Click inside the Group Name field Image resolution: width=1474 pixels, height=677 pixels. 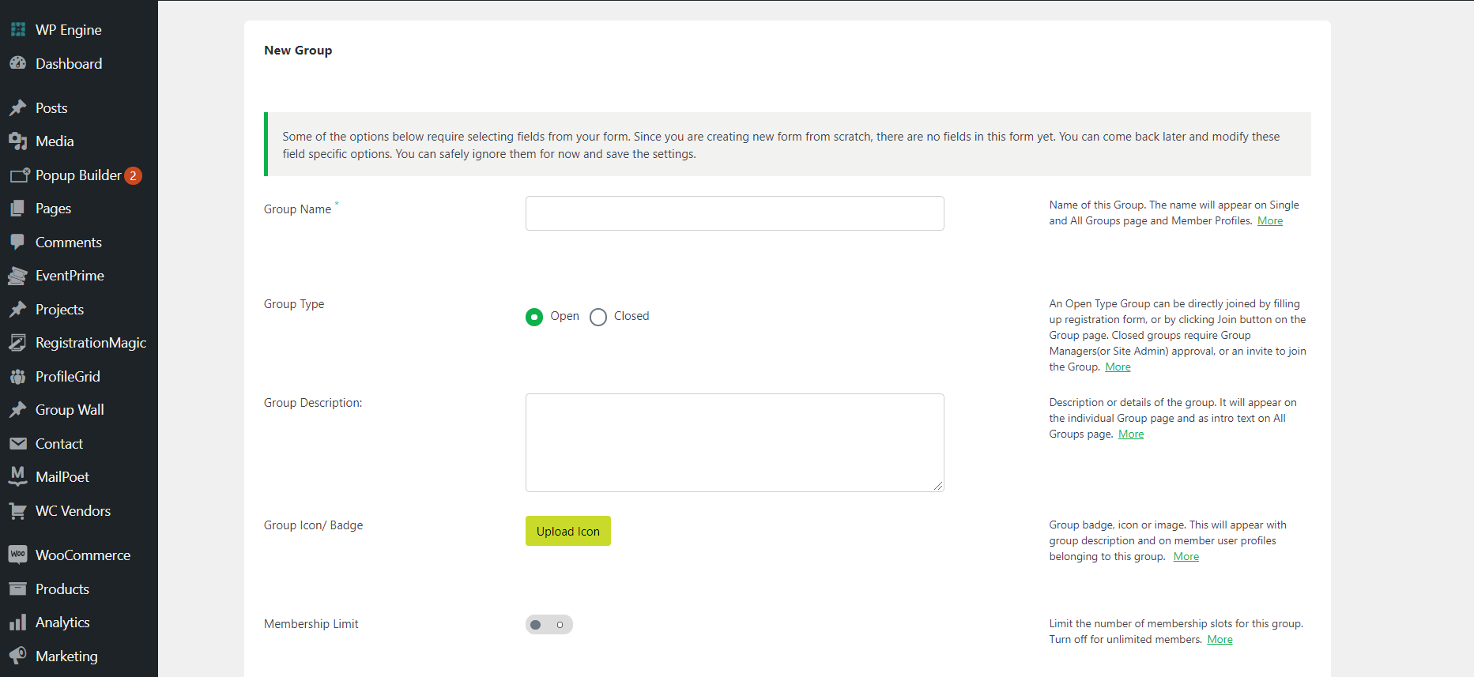tap(734, 213)
